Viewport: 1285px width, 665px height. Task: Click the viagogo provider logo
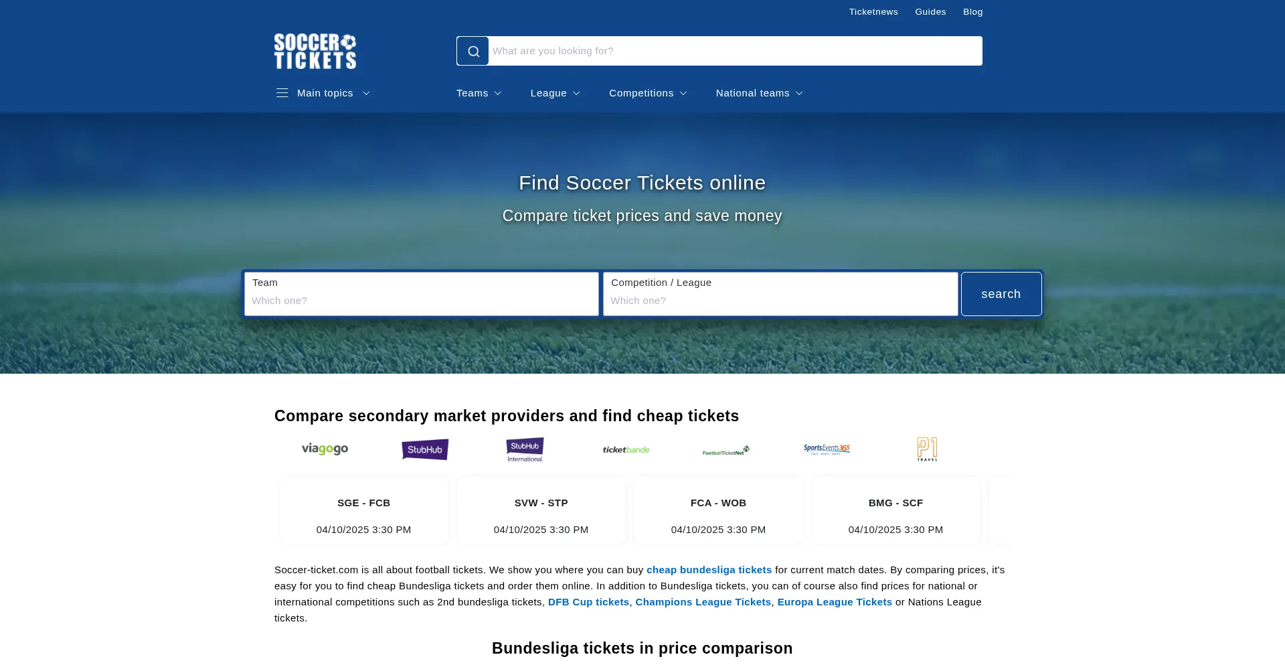click(x=325, y=449)
